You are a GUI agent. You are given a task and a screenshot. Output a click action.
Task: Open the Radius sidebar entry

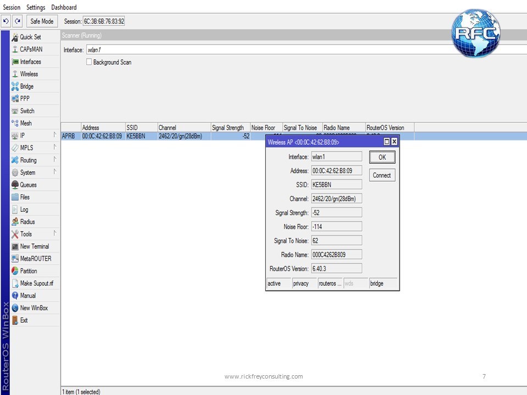coord(27,222)
